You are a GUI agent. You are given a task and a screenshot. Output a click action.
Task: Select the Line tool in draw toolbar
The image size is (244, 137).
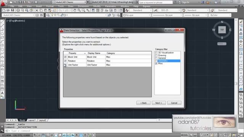click(2, 22)
